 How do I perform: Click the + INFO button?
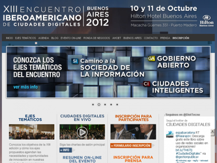[66, 150]
